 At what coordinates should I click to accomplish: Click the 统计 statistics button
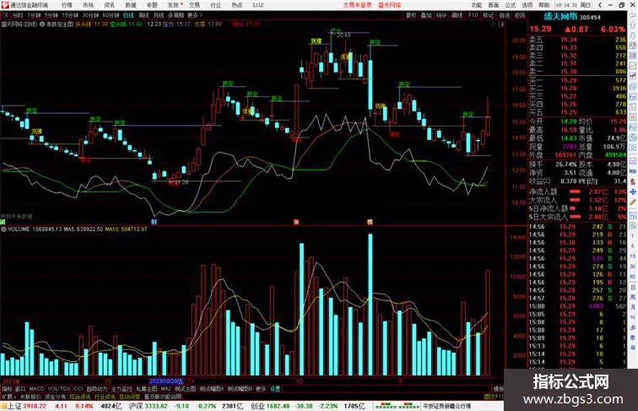[442, 15]
